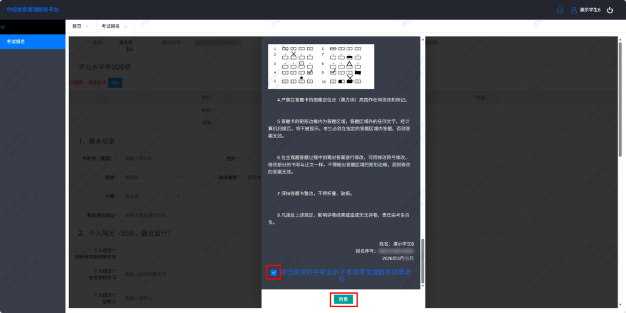Click the home icon in the header
Image resolution: width=626 pixels, height=313 pixels.
559,10
